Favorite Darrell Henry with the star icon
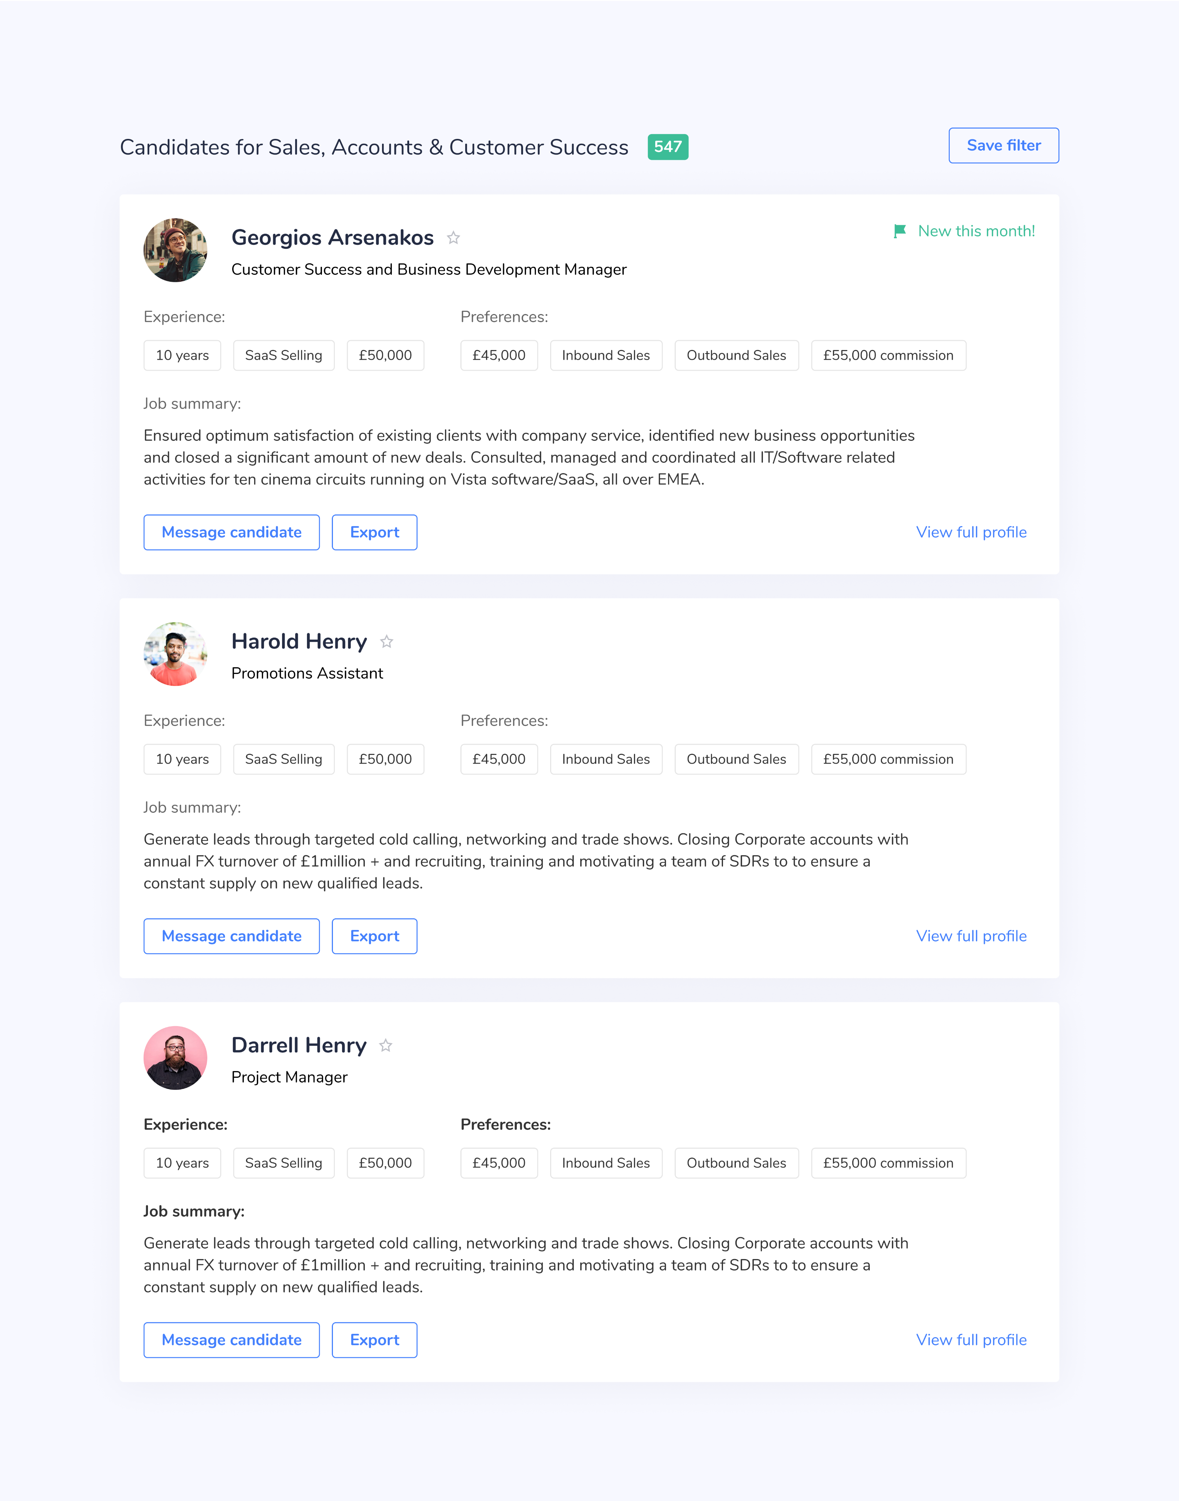The width and height of the screenshot is (1179, 1501). (x=386, y=1046)
